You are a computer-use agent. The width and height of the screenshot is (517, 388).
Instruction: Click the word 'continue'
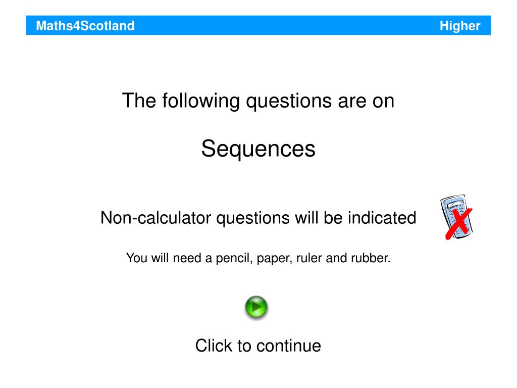289,346
